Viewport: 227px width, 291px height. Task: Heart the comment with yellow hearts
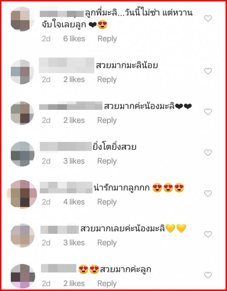coord(208,234)
